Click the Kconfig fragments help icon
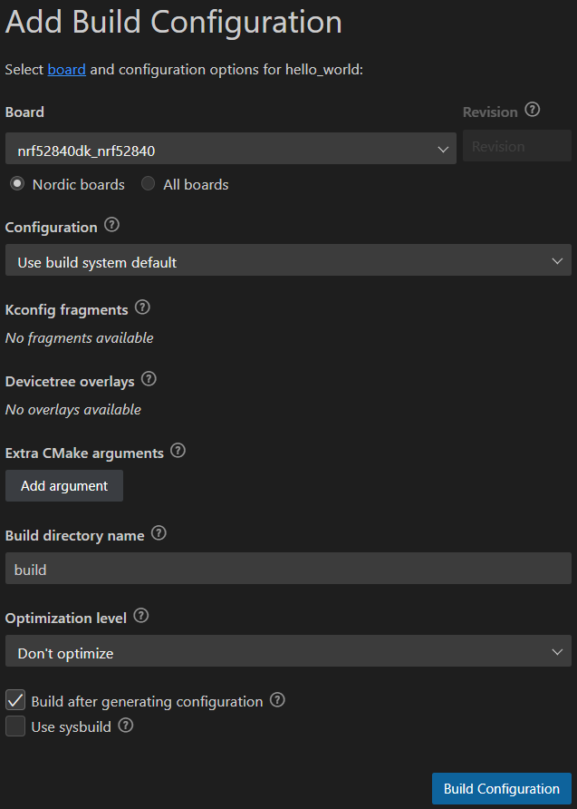 click(x=142, y=308)
